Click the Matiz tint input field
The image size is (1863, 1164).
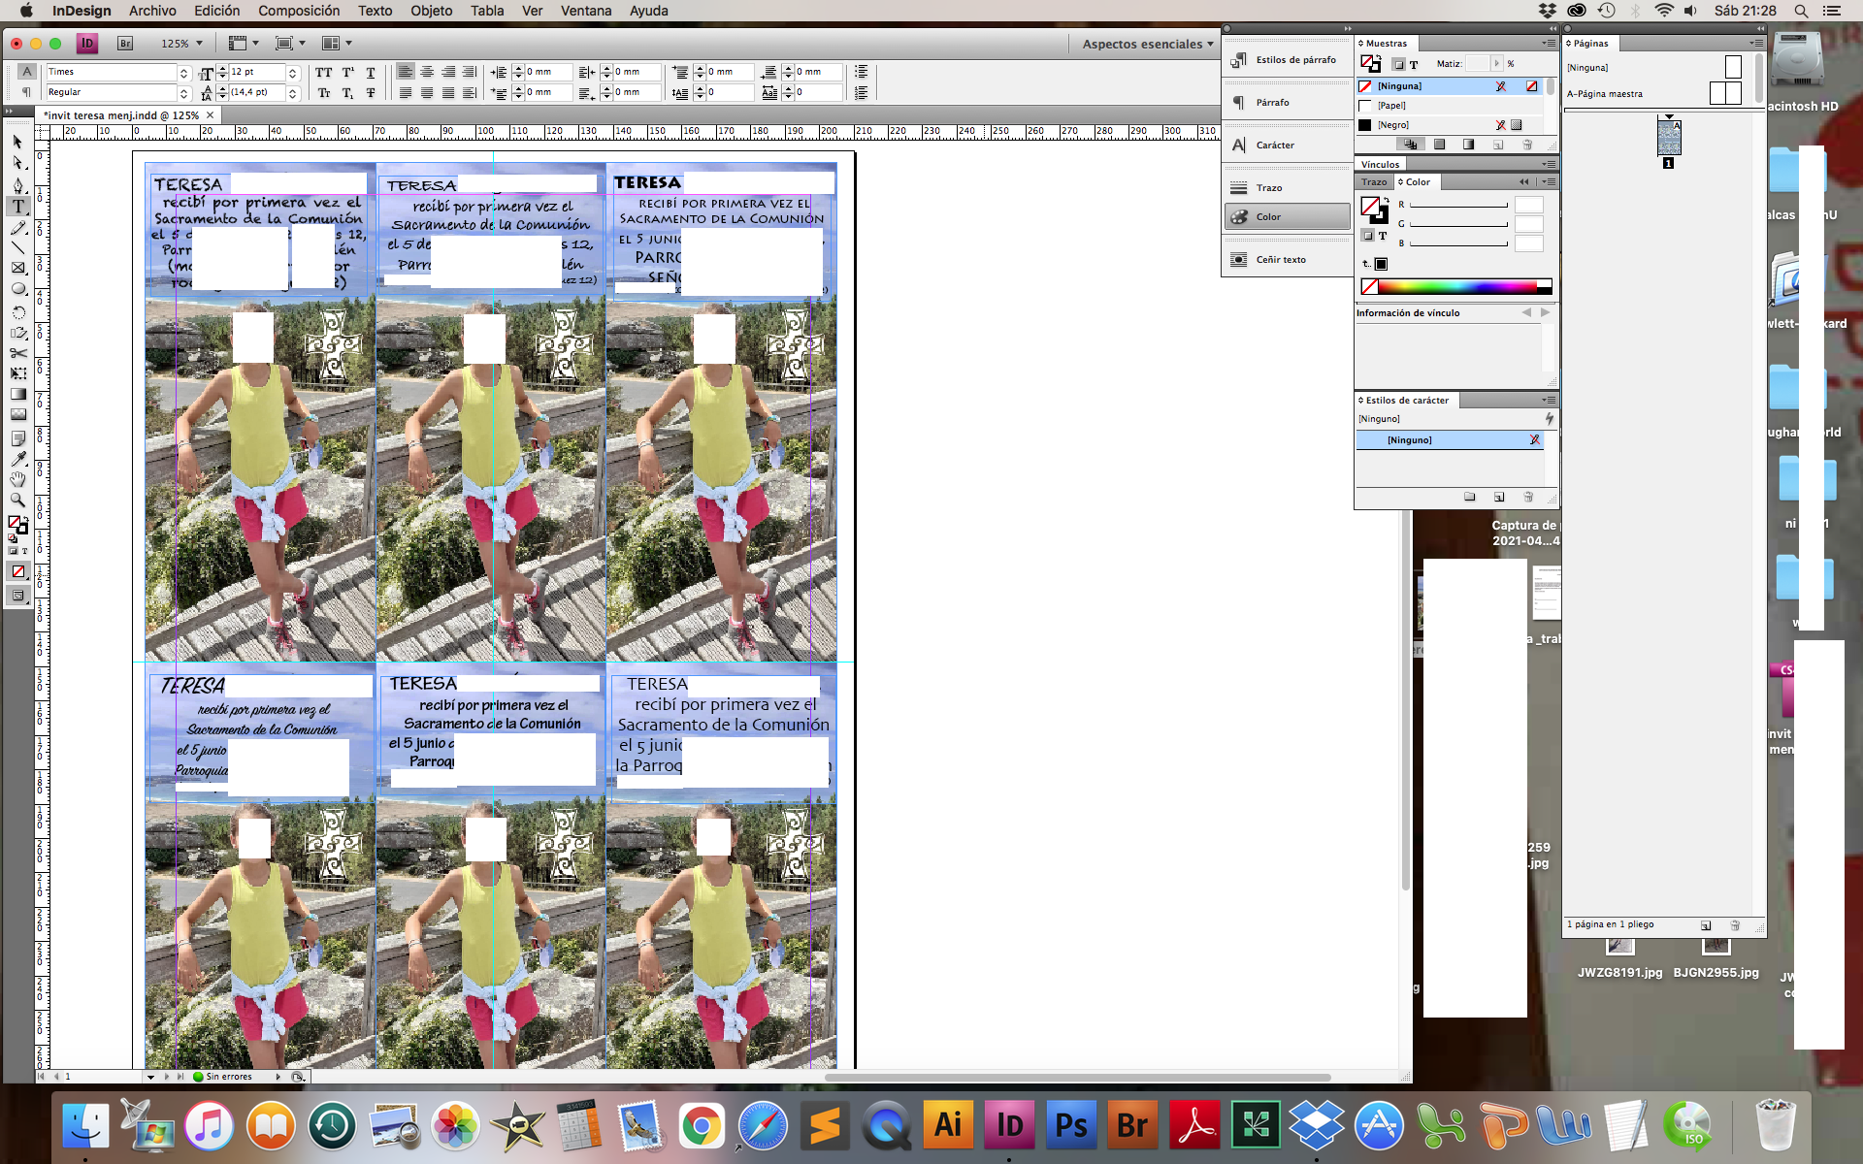click(x=1478, y=64)
